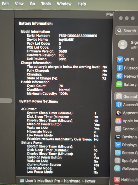Click the laptop icon in path bar
The image size is (138, 185).
(x=22, y=180)
